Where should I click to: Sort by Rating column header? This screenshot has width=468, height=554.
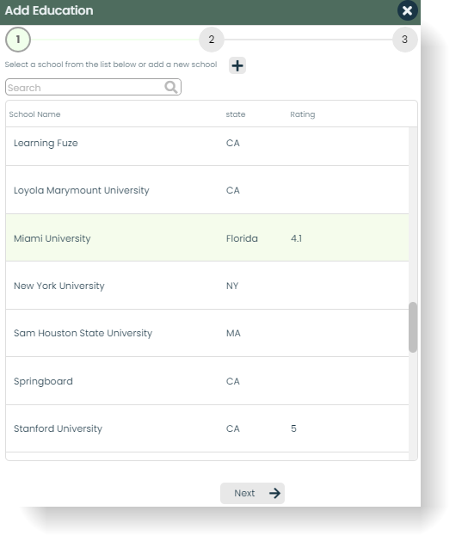pyautogui.click(x=303, y=114)
